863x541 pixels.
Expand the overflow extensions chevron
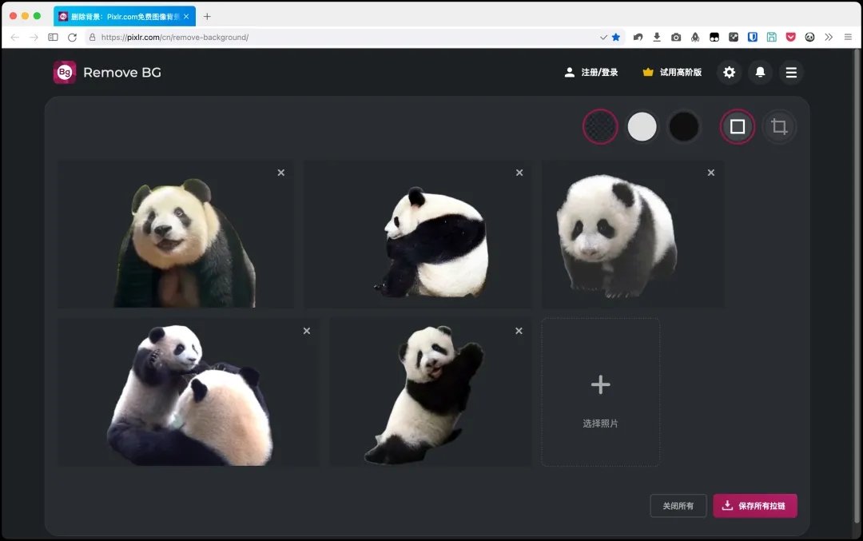coord(829,37)
